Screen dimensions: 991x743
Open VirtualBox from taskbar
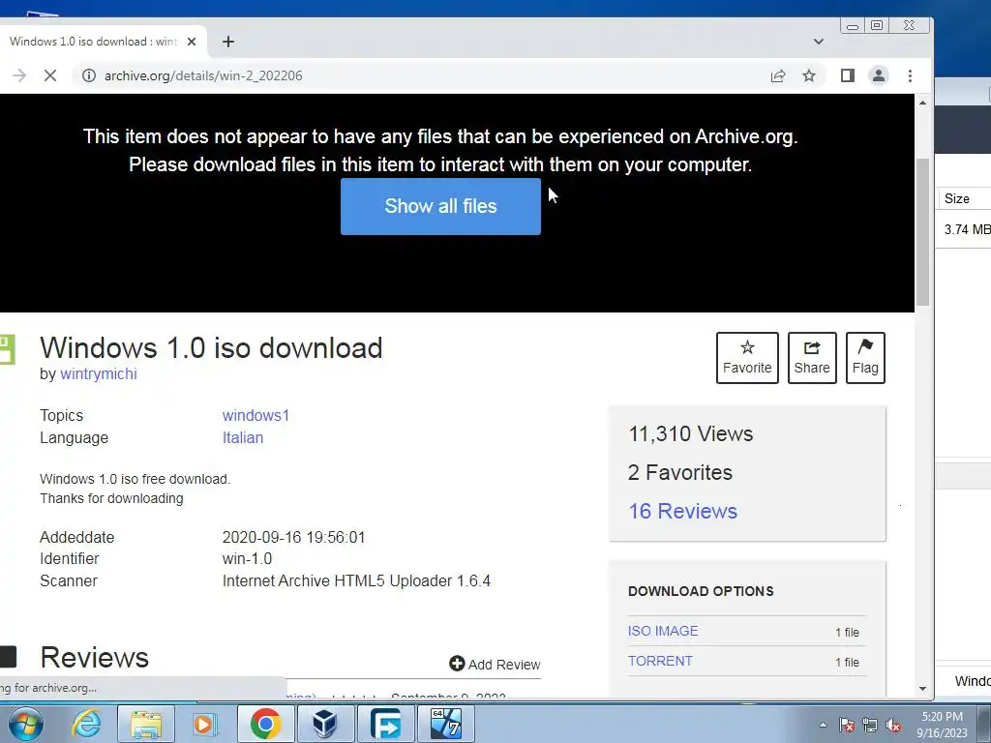[x=325, y=724]
